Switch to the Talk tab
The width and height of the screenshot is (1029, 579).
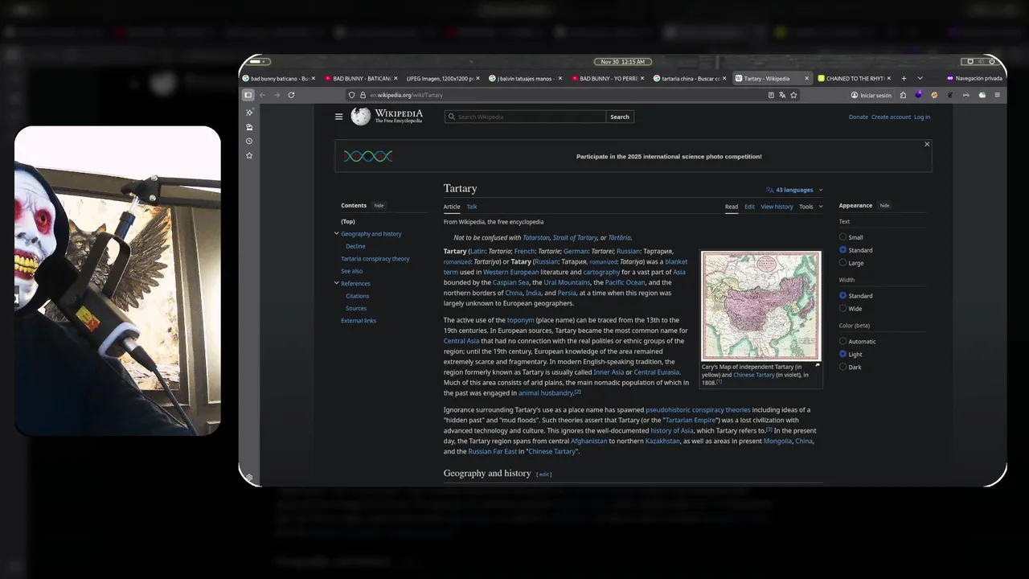(472, 207)
